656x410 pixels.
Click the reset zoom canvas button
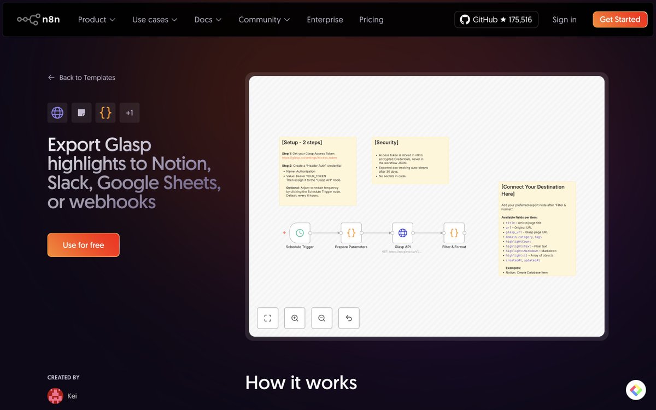(349, 318)
